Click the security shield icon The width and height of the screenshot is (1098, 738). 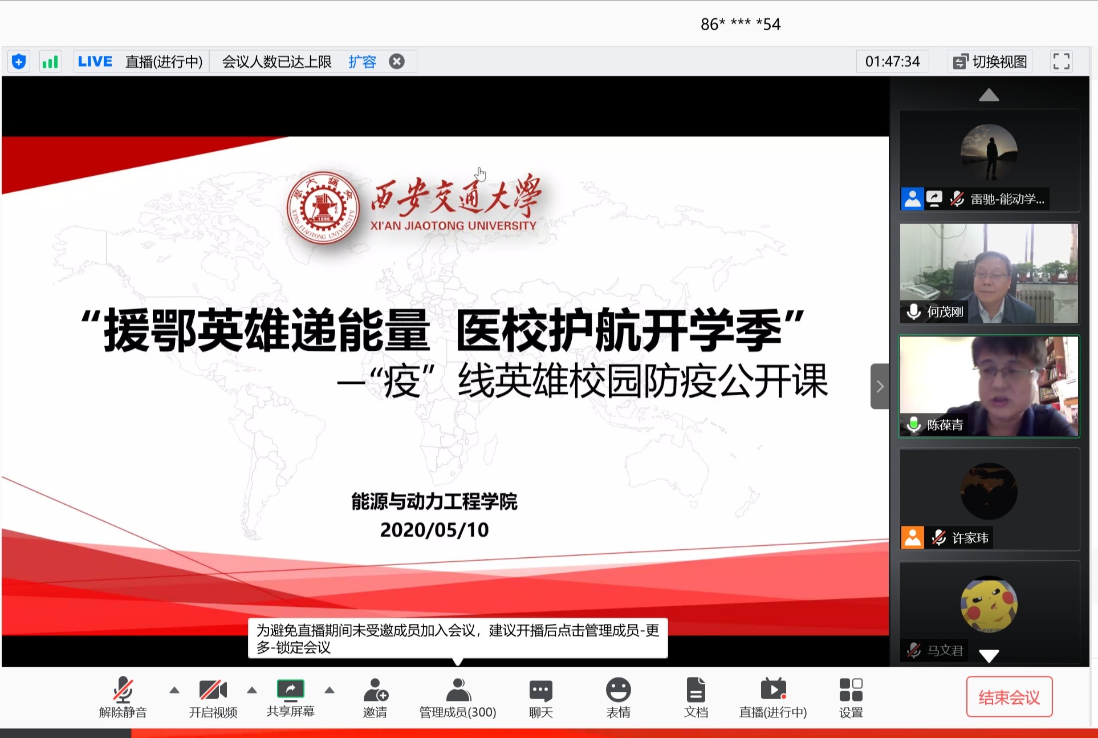click(x=19, y=61)
